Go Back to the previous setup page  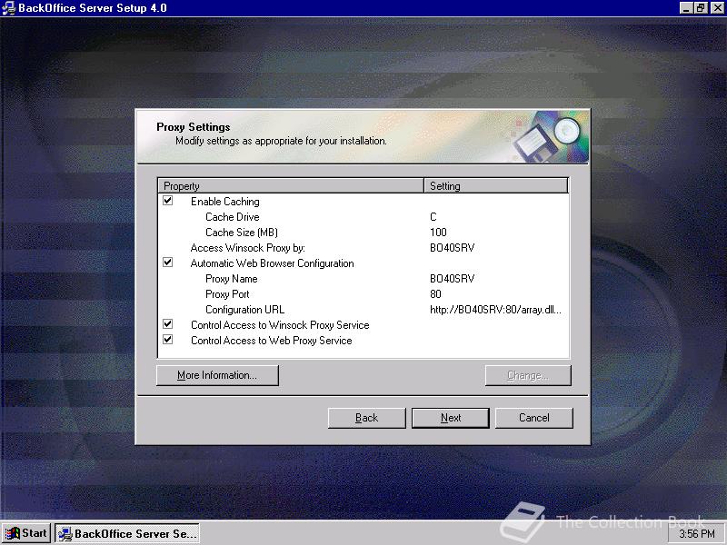click(367, 418)
